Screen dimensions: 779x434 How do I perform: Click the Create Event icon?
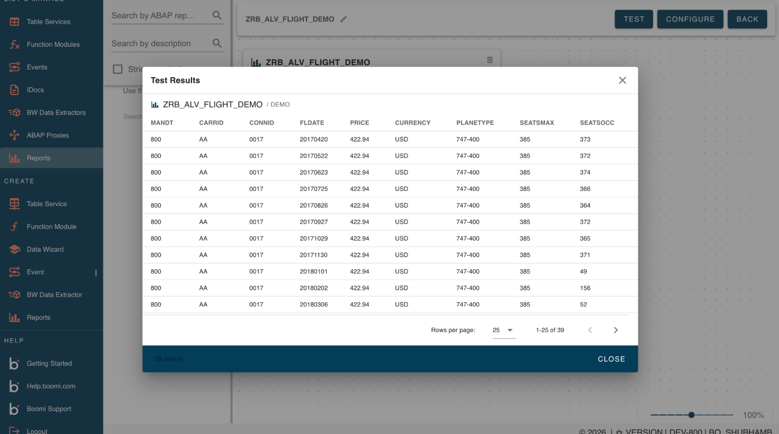(14, 272)
